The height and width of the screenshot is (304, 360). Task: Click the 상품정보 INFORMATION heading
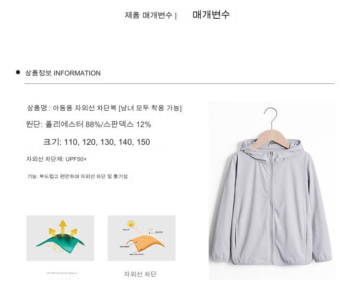63,73
